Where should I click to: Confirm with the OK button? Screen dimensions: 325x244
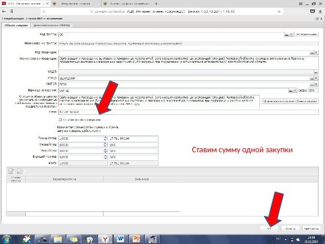(x=269, y=229)
